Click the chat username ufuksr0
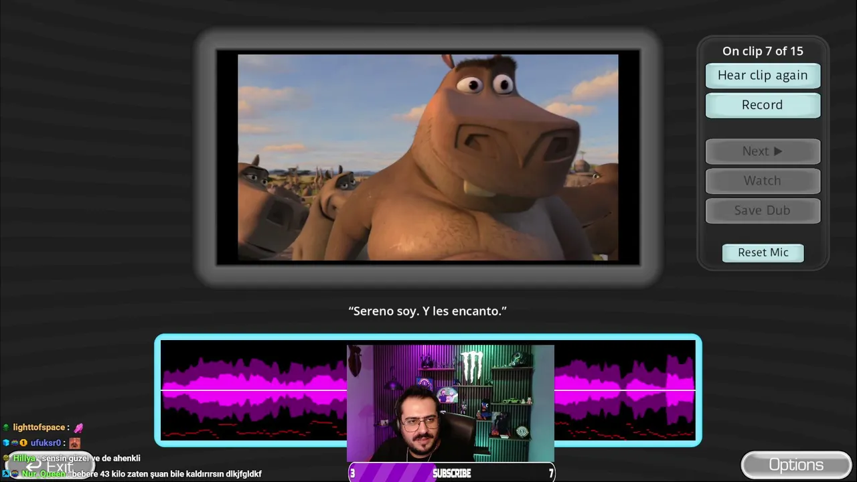This screenshot has width=857, height=482. tap(46, 443)
